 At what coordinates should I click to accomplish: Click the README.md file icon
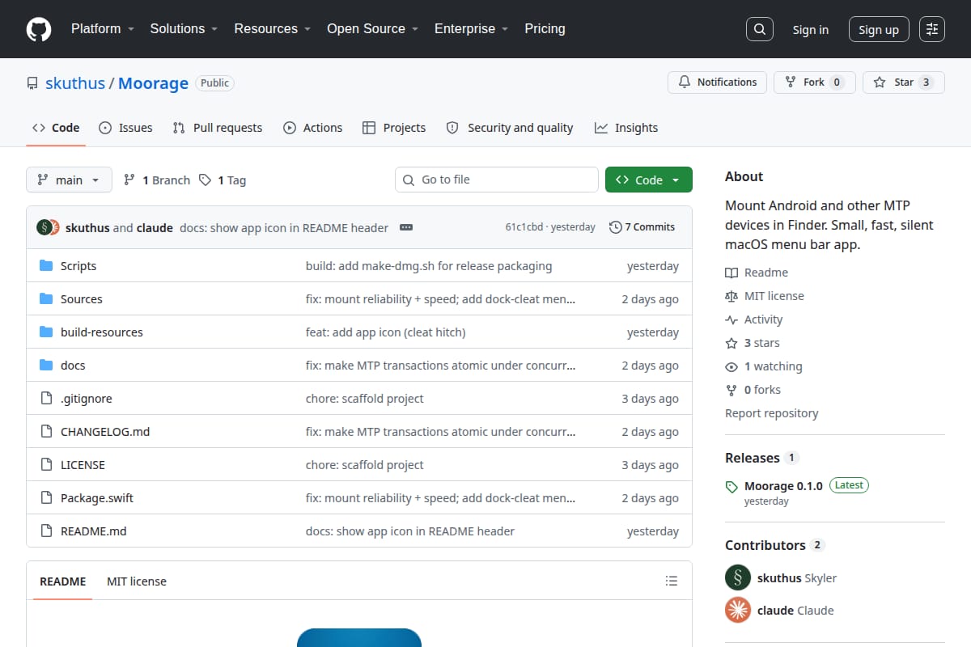(x=46, y=531)
